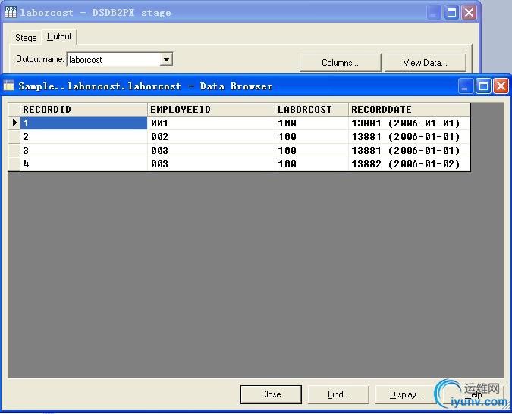This screenshot has width=512, height=414.
Task: Select EMPLOYEEID 003 in record 4 row
Action: tap(211, 163)
